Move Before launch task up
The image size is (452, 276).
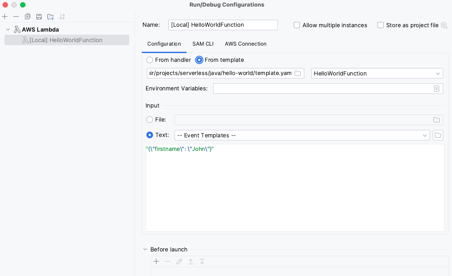point(191,261)
